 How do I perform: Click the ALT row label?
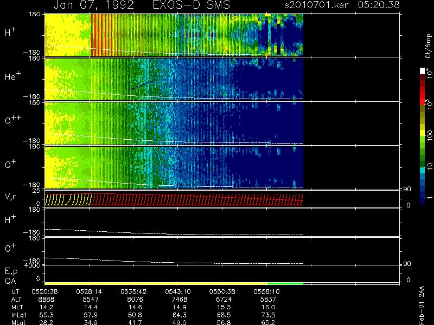click(x=16, y=300)
